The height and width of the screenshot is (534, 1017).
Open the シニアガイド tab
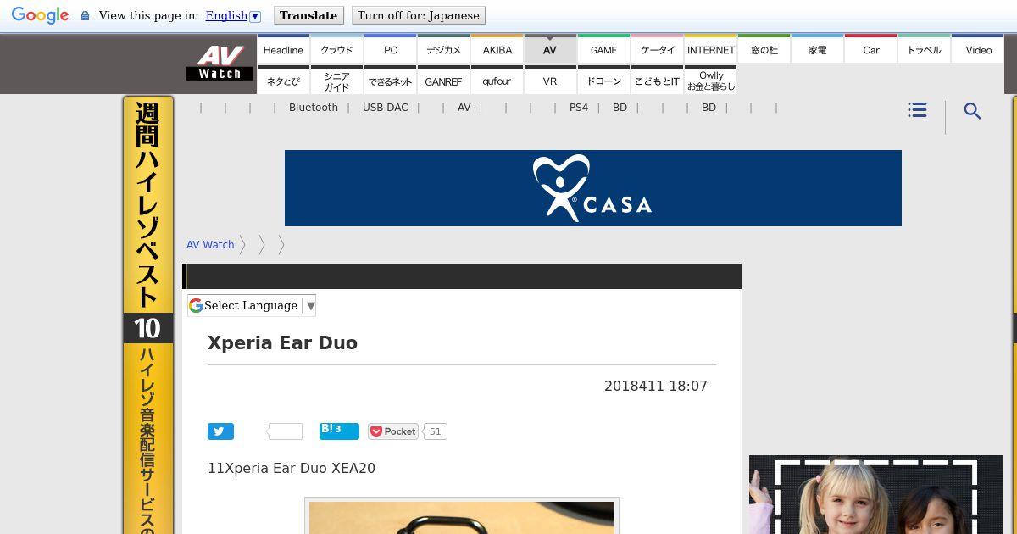tap(336, 81)
